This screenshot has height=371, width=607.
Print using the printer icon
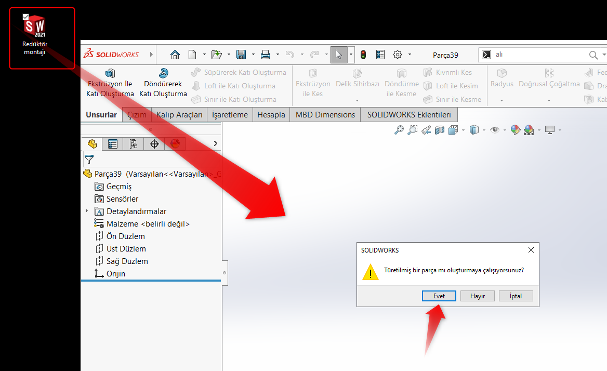(266, 55)
